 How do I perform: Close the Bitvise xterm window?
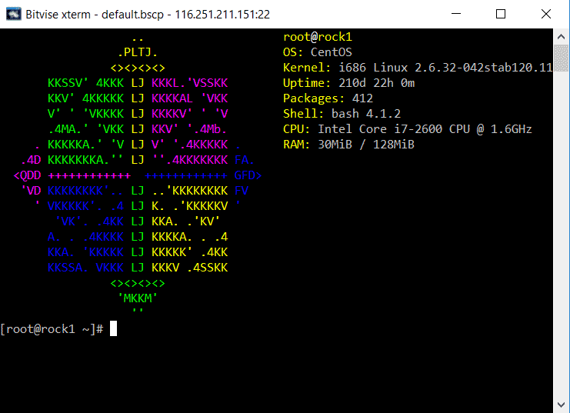[545, 14]
